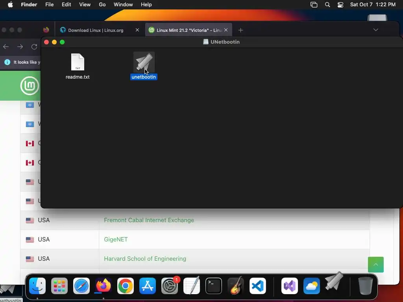Click the Firefox reload button
The width and height of the screenshot is (403, 302).
(x=34, y=47)
